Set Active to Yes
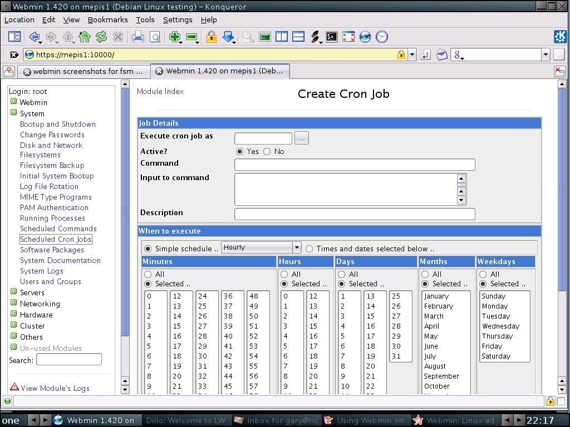Viewport: 570px width, 427px height. [x=239, y=151]
